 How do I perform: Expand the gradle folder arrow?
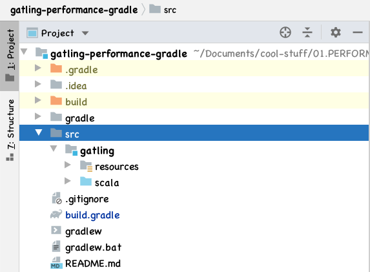coord(37,116)
